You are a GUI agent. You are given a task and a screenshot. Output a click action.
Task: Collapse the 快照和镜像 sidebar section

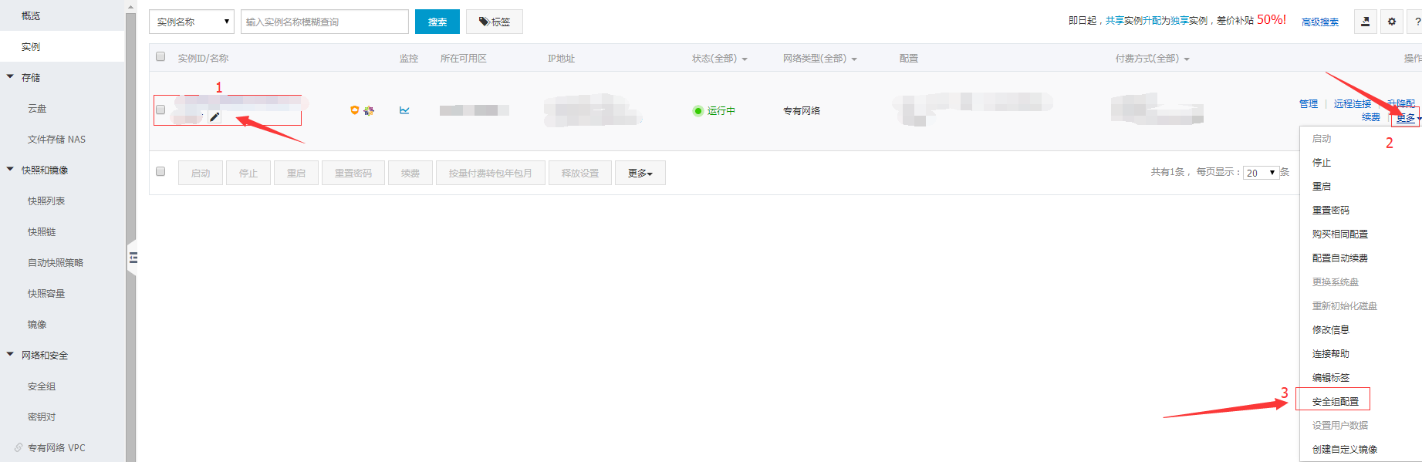point(10,170)
